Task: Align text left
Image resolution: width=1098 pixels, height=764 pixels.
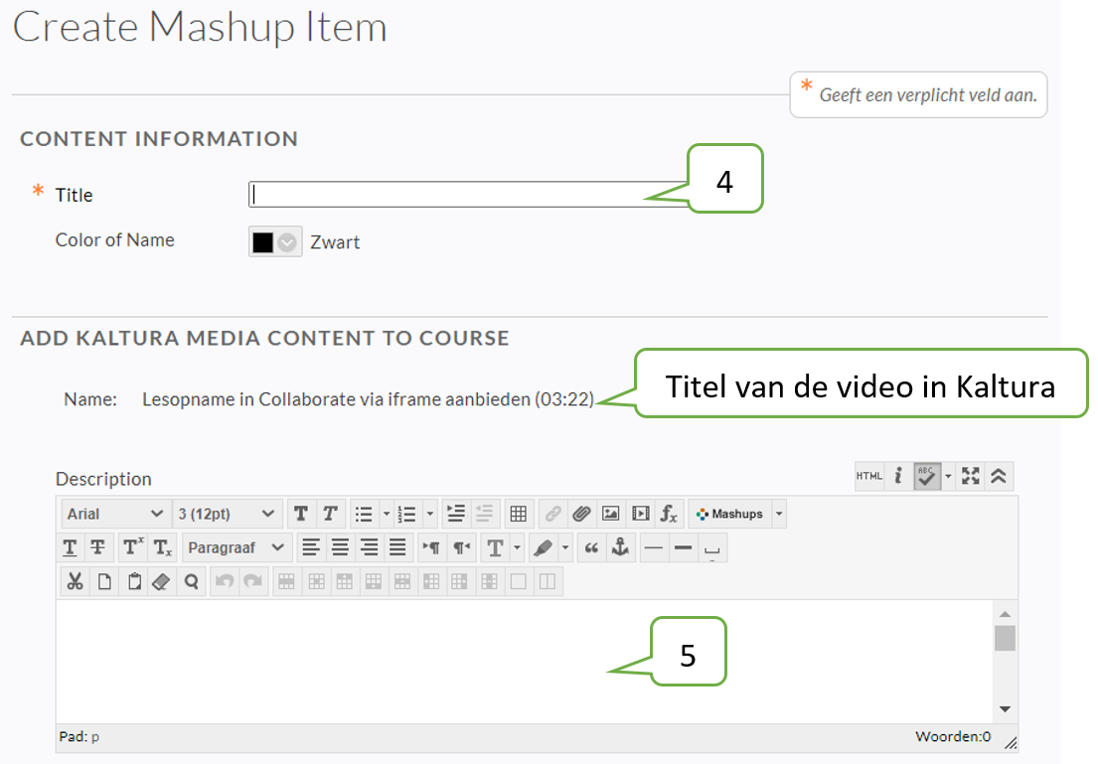Action: 311,547
